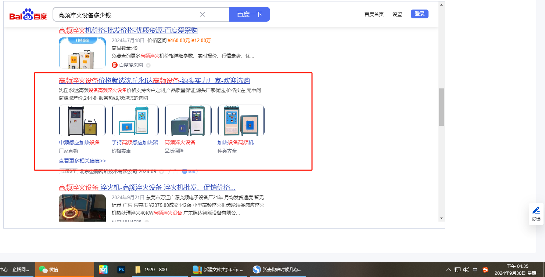Clear the search box with X icon

pos(202,14)
